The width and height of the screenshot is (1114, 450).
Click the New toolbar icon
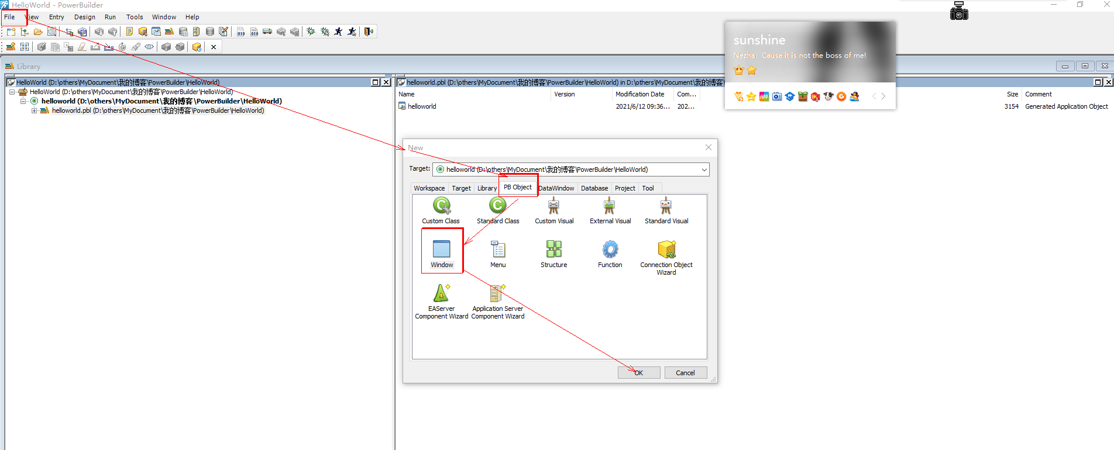[11, 32]
